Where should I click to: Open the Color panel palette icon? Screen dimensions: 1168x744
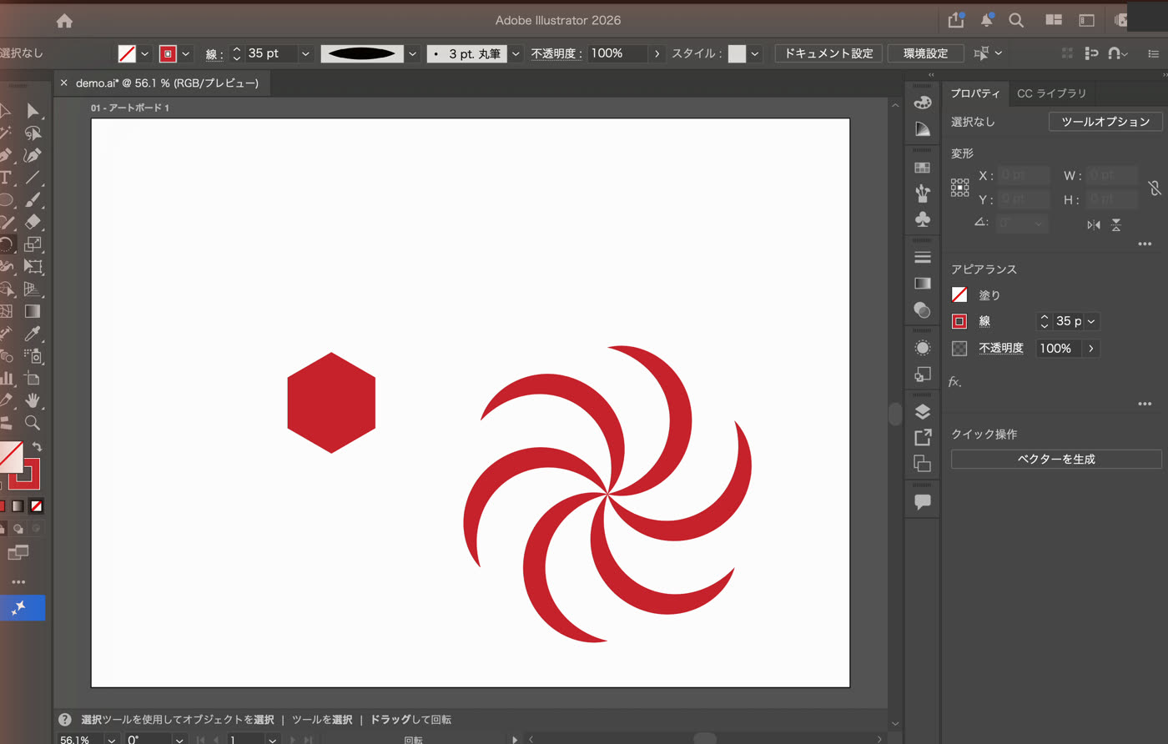(x=922, y=103)
